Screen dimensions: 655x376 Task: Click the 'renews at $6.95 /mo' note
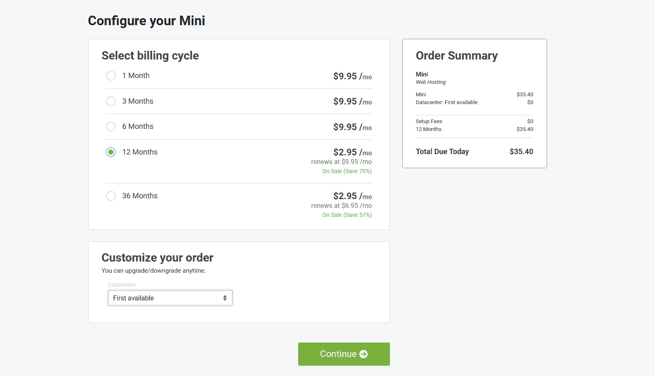[341, 206]
